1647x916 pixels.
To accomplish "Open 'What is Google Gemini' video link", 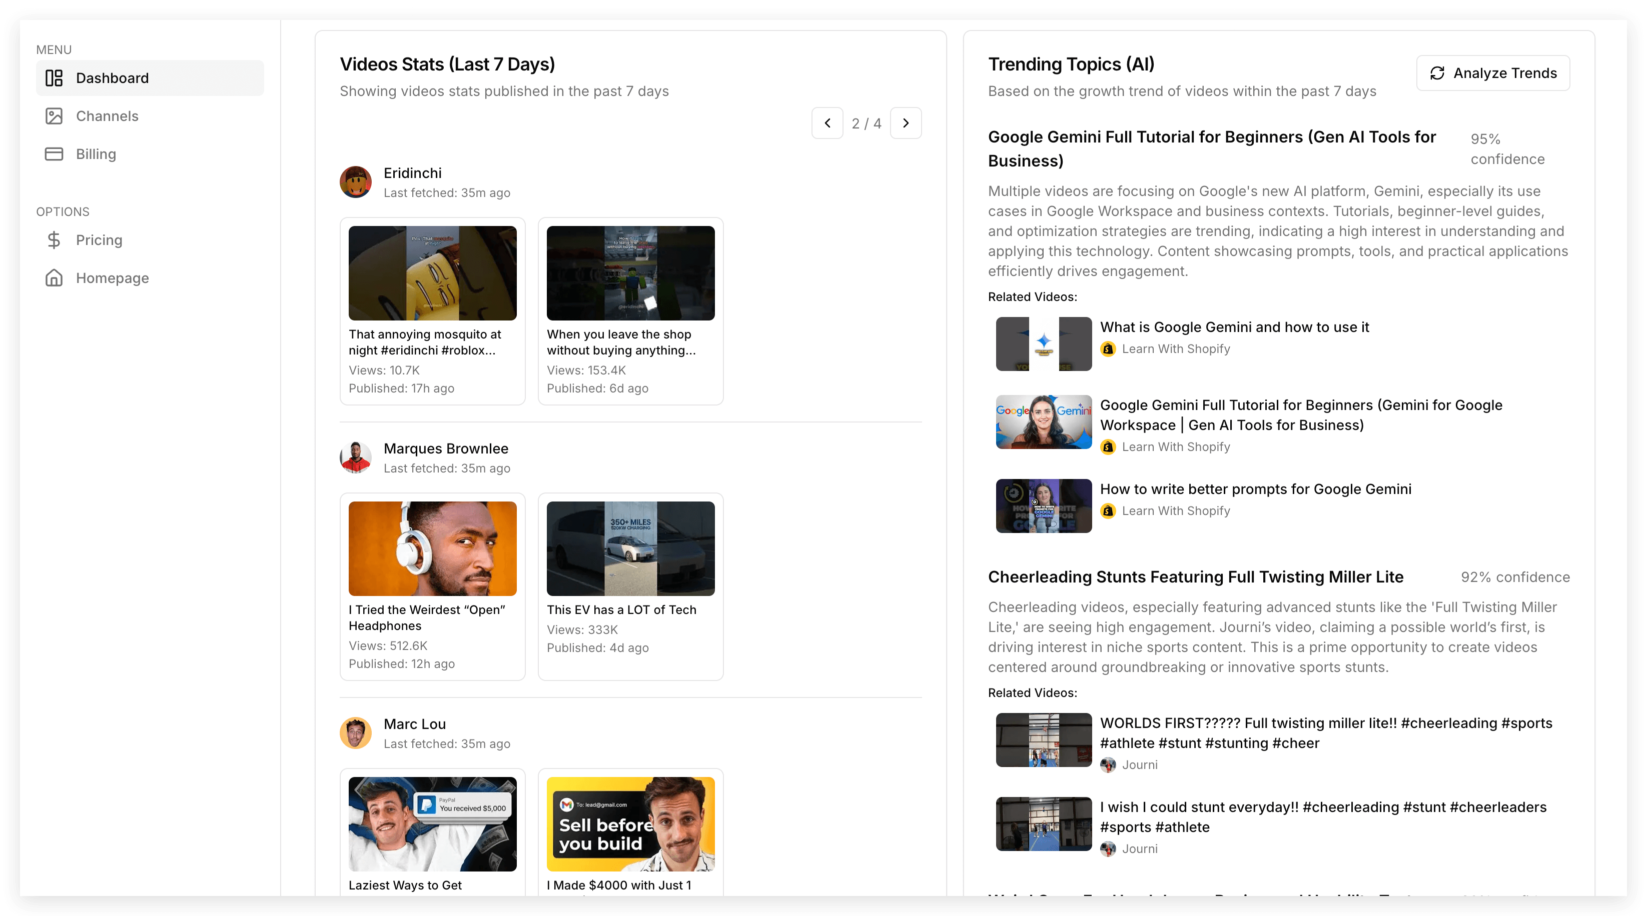I will [x=1234, y=327].
